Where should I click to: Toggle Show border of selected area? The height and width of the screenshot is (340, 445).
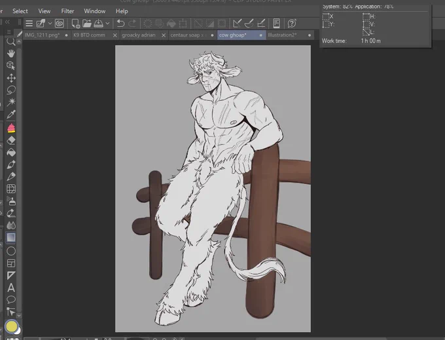coord(222,24)
